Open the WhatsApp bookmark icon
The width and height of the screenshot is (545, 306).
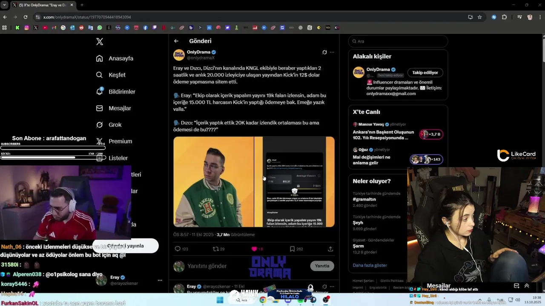click(x=100, y=28)
